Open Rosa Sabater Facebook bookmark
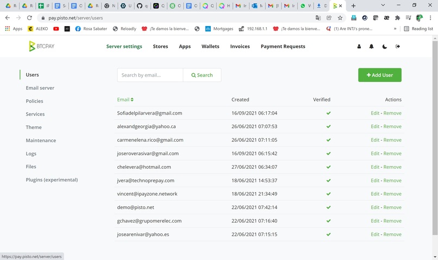 [91, 29]
